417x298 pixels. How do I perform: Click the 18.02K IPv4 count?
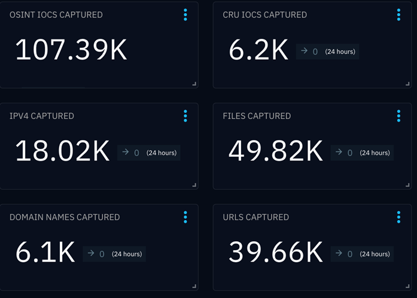[x=62, y=152]
